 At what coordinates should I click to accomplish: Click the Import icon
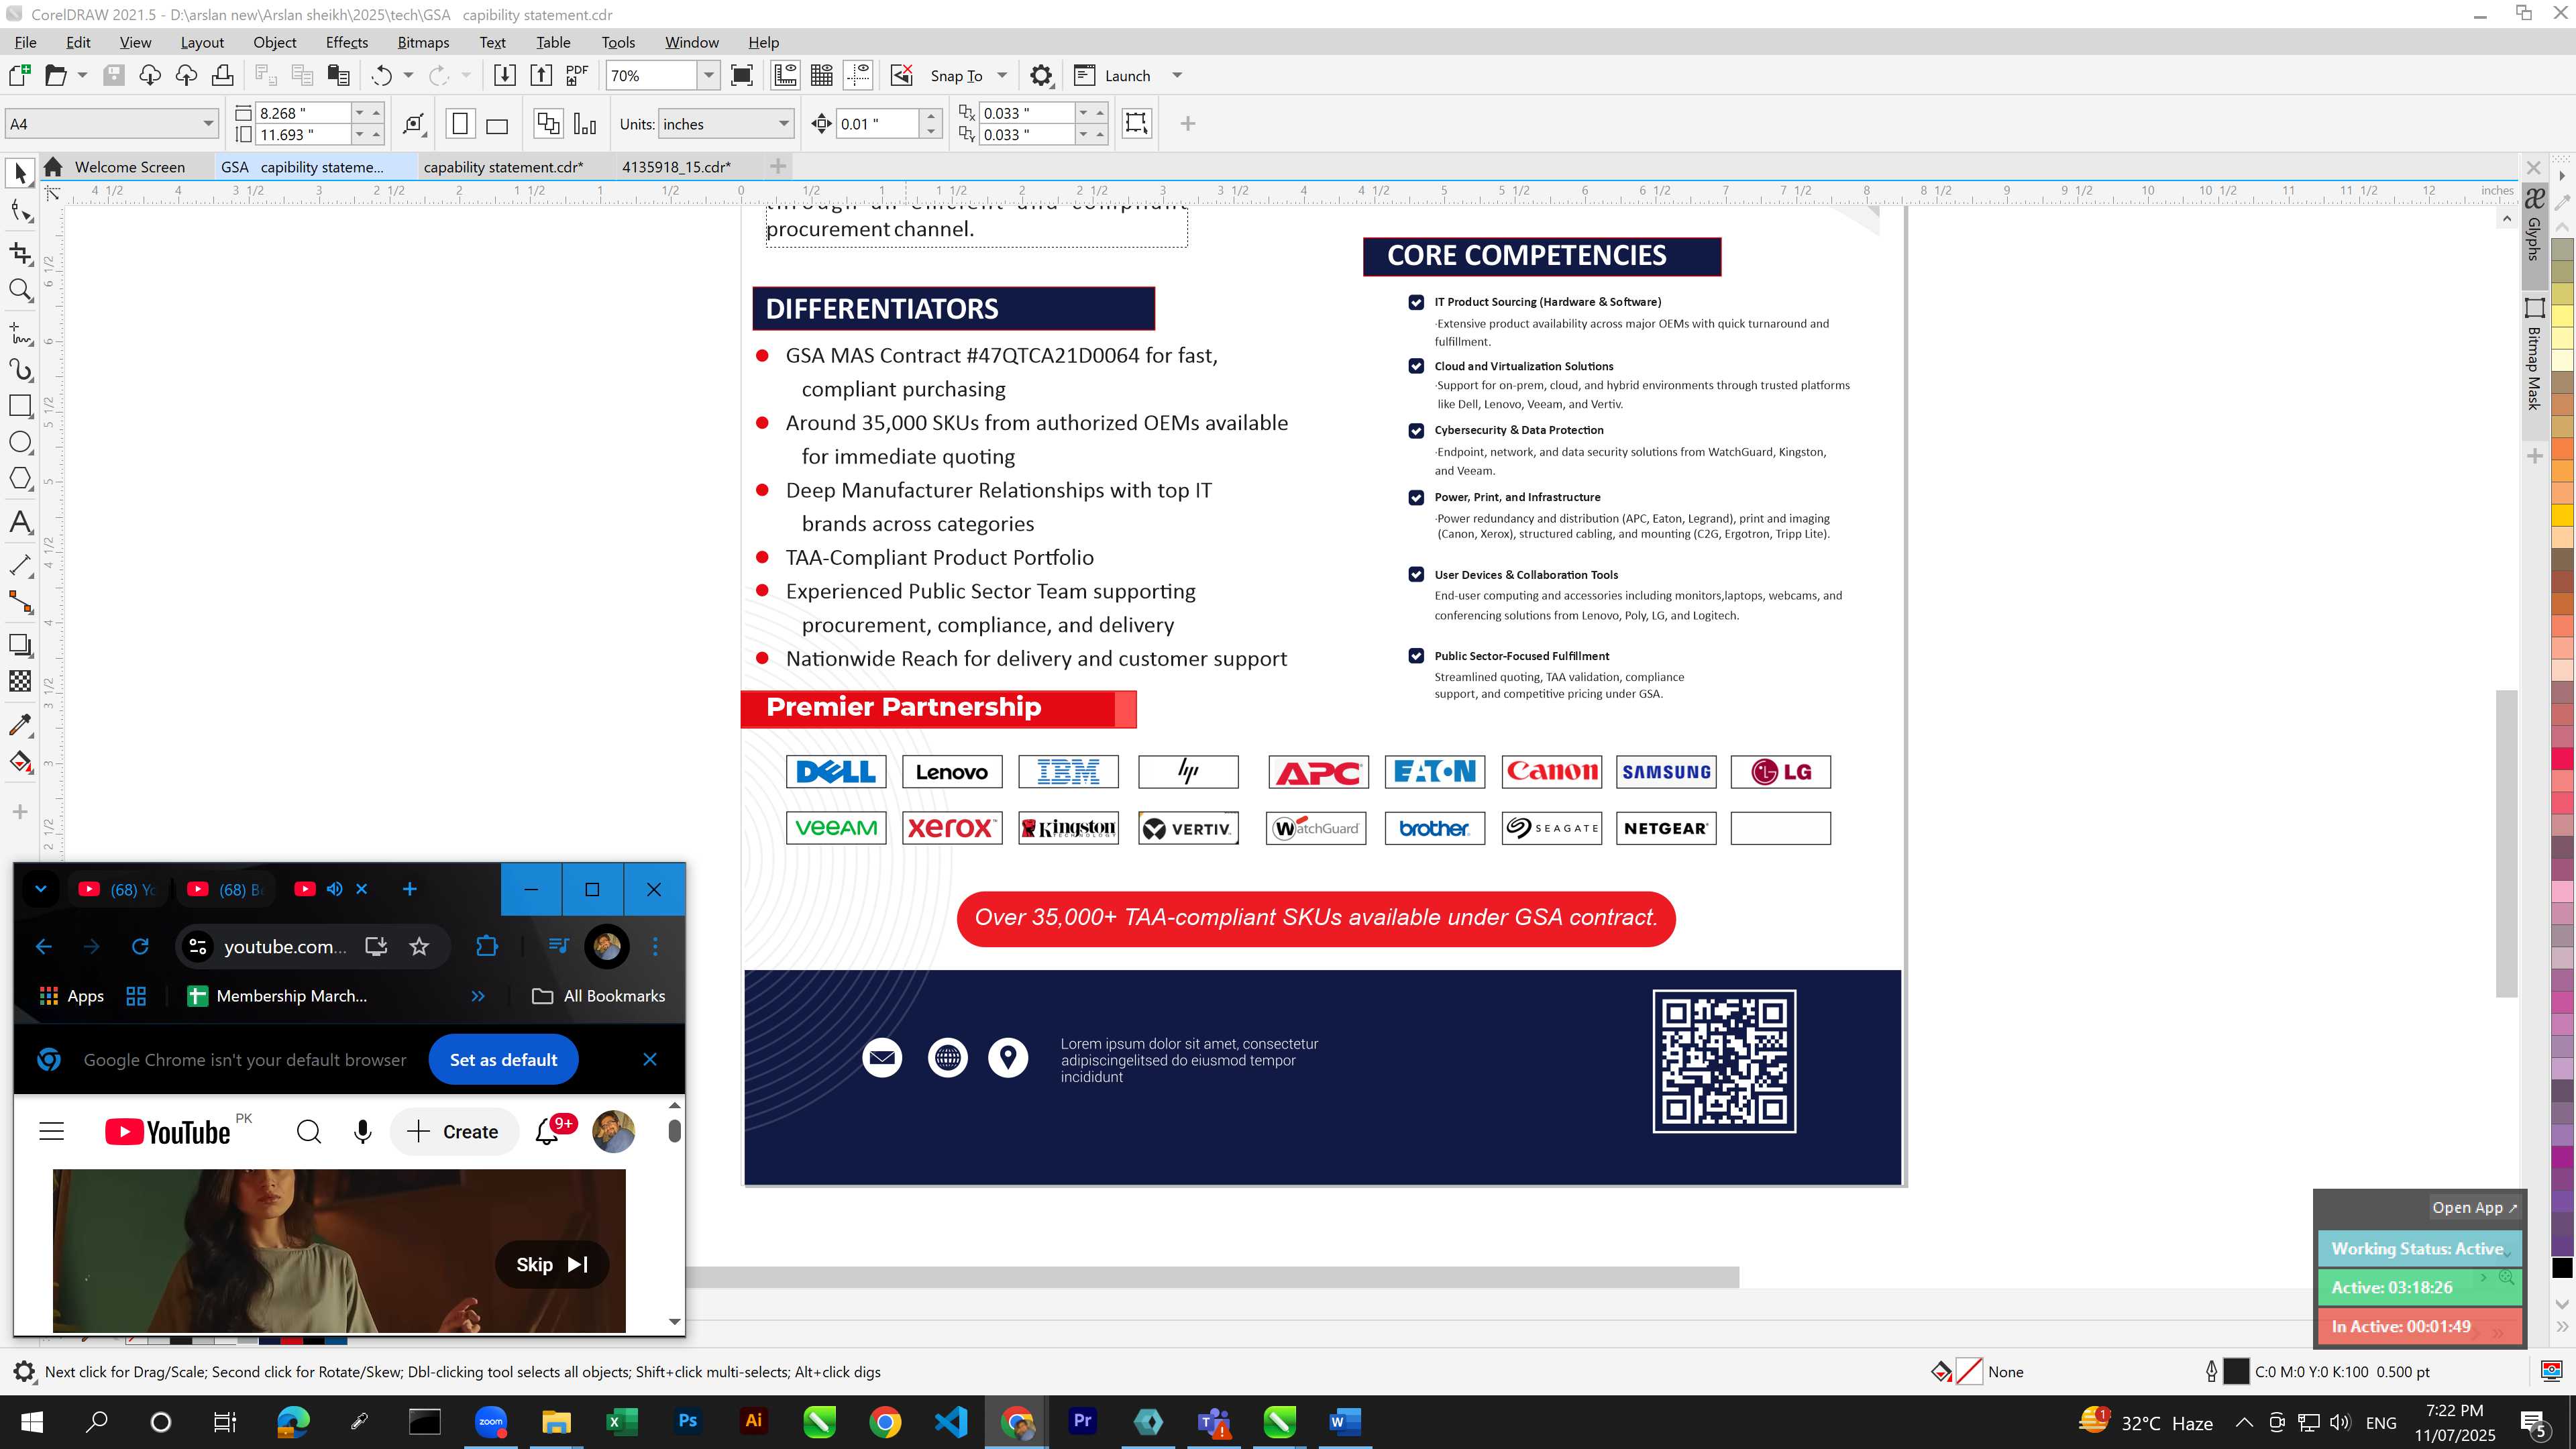(505, 75)
